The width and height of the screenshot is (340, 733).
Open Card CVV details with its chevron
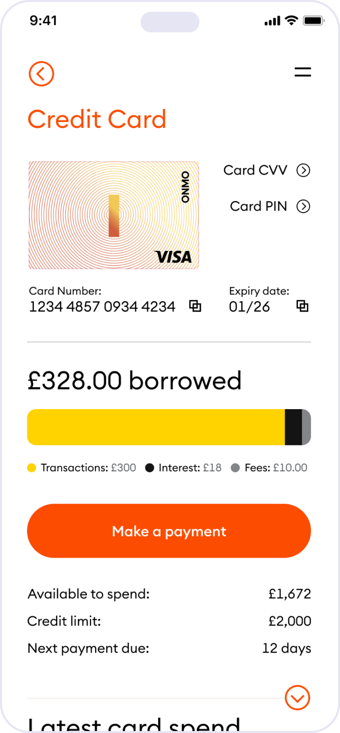pos(304,170)
